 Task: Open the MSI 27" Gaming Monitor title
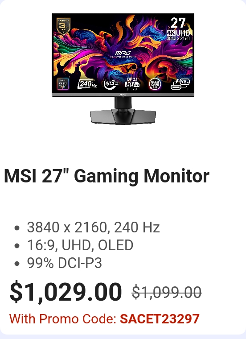click(107, 176)
